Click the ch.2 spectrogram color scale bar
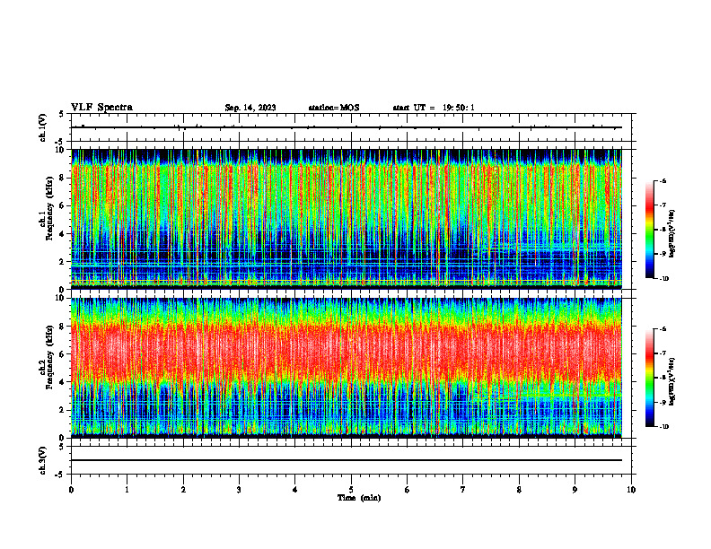This screenshot has height=549, width=711. coord(650,378)
